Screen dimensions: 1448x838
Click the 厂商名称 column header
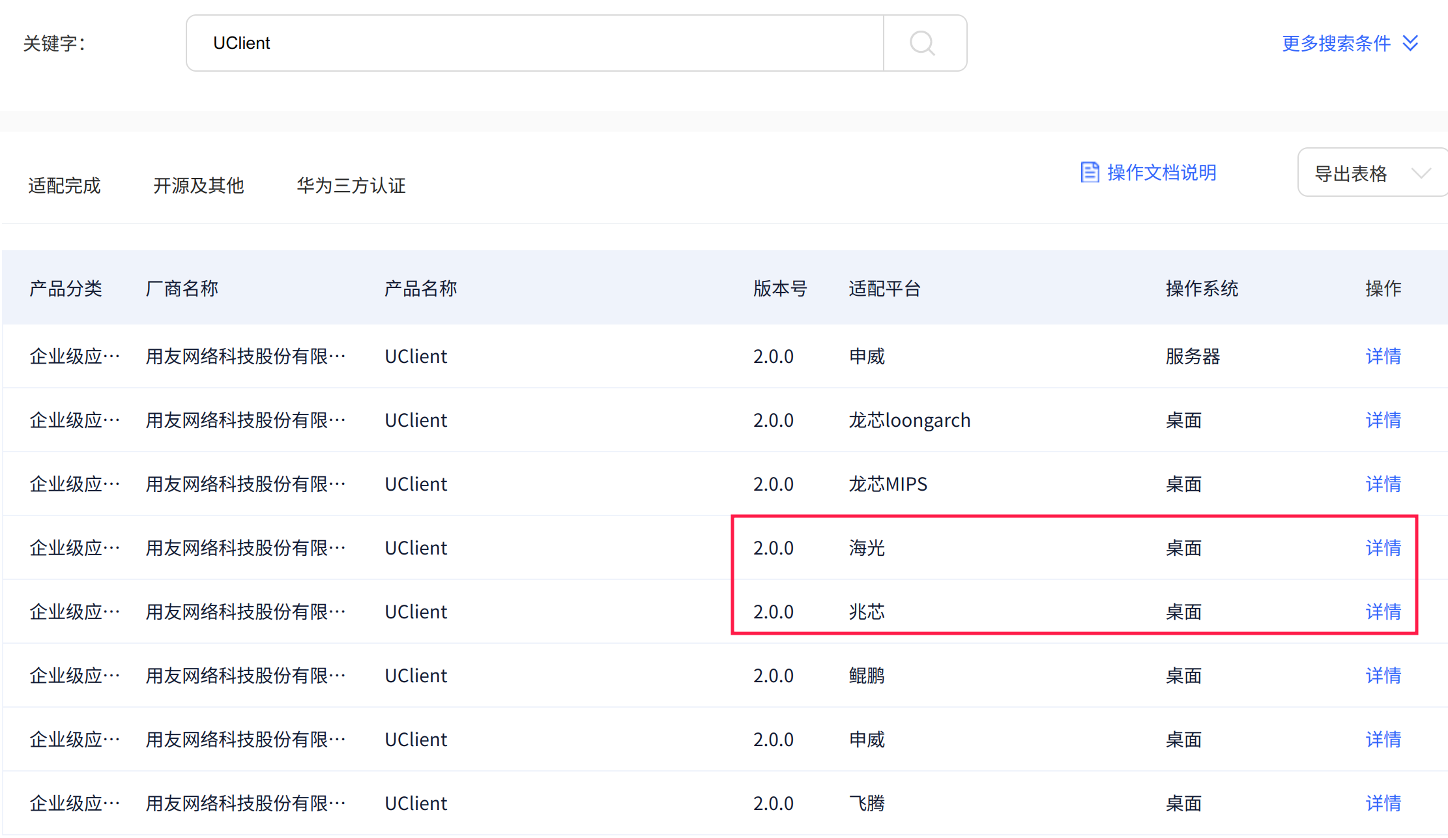click(x=182, y=289)
